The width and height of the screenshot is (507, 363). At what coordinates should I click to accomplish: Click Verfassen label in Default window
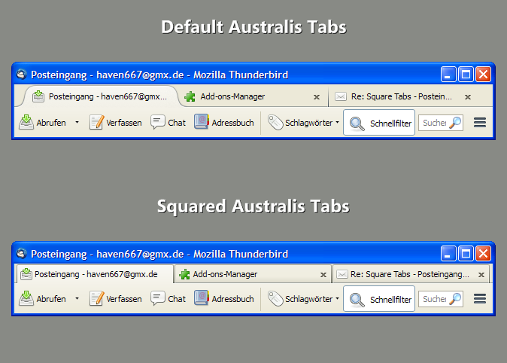124,123
